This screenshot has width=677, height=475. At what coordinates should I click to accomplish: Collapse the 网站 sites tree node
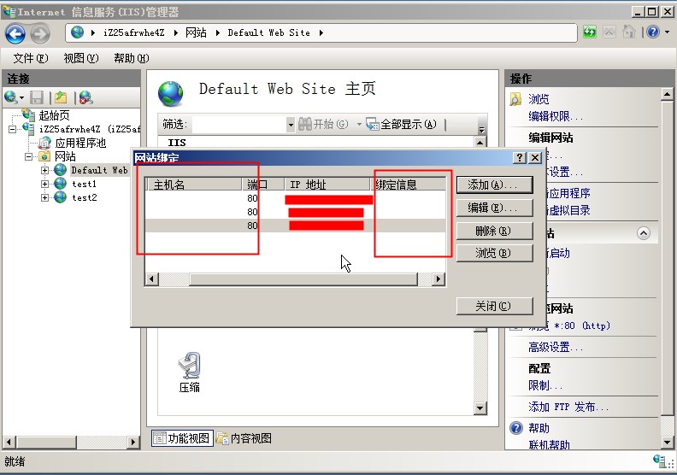point(29,156)
